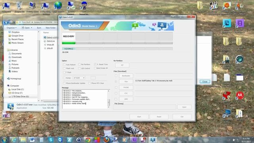
Task: Click the PHONE file button
Action: 126,87
